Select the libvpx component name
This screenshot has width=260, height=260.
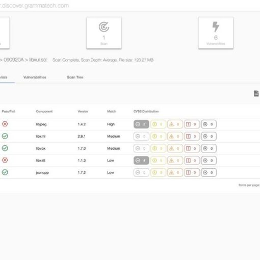pyautogui.click(x=41, y=148)
